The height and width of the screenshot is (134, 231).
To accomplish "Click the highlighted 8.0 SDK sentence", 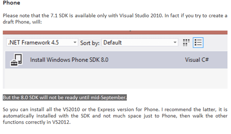I will pos(65,98).
